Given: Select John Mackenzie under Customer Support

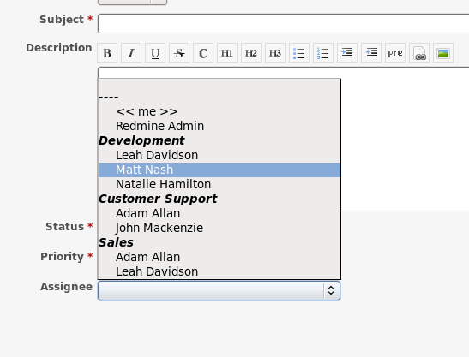Looking at the screenshot, I should pyautogui.click(x=219, y=228).
